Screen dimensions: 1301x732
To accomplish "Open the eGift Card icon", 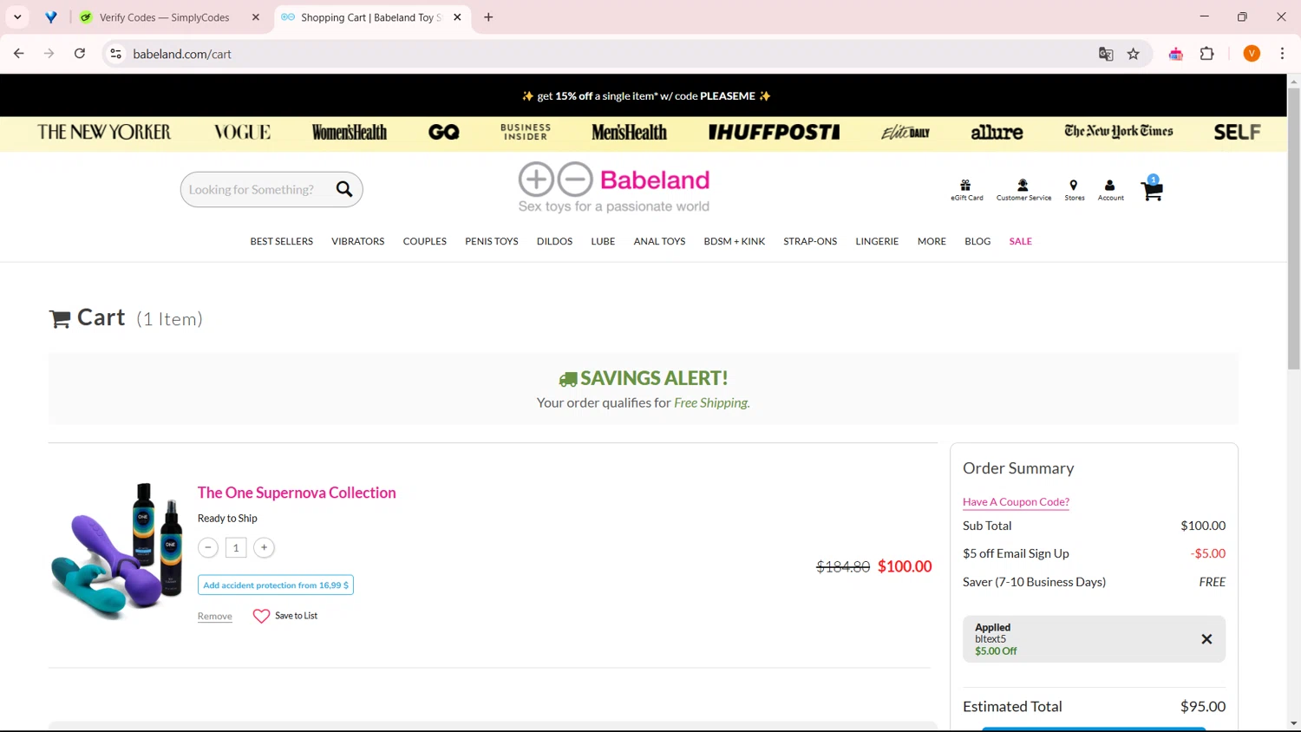I will pos(966,190).
